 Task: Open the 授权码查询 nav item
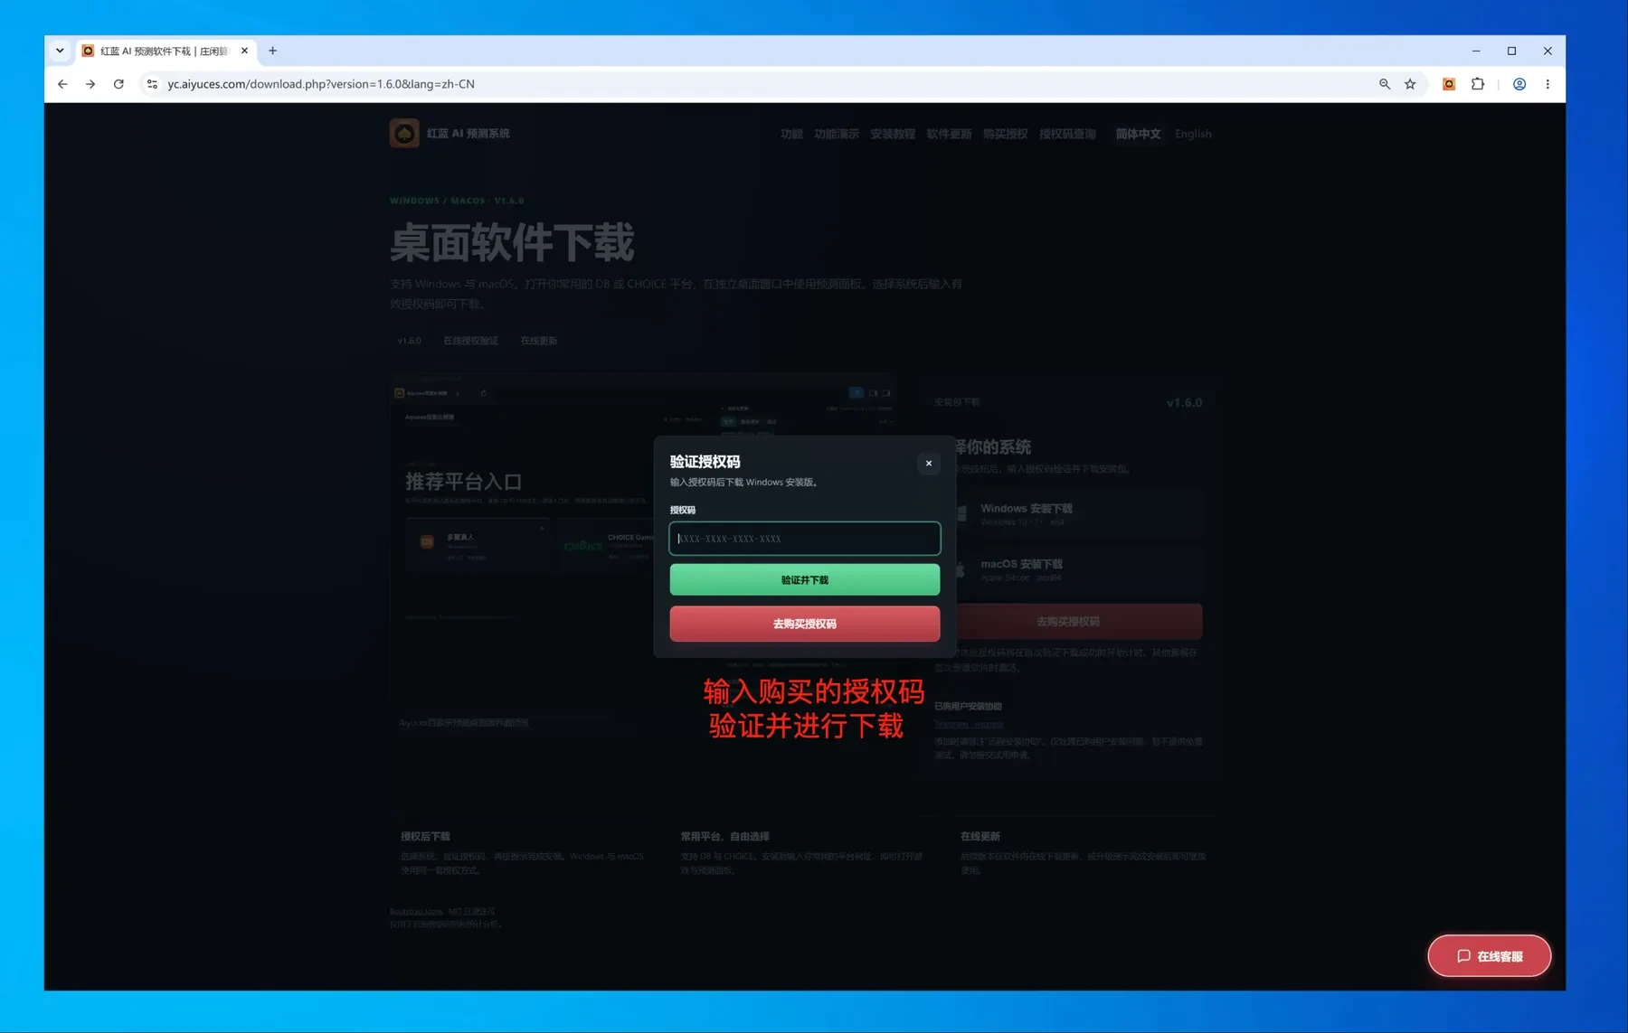(1067, 134)
